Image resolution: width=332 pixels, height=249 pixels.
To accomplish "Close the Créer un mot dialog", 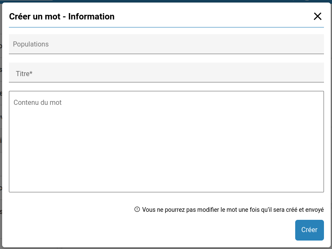I will tap(318, 16).
